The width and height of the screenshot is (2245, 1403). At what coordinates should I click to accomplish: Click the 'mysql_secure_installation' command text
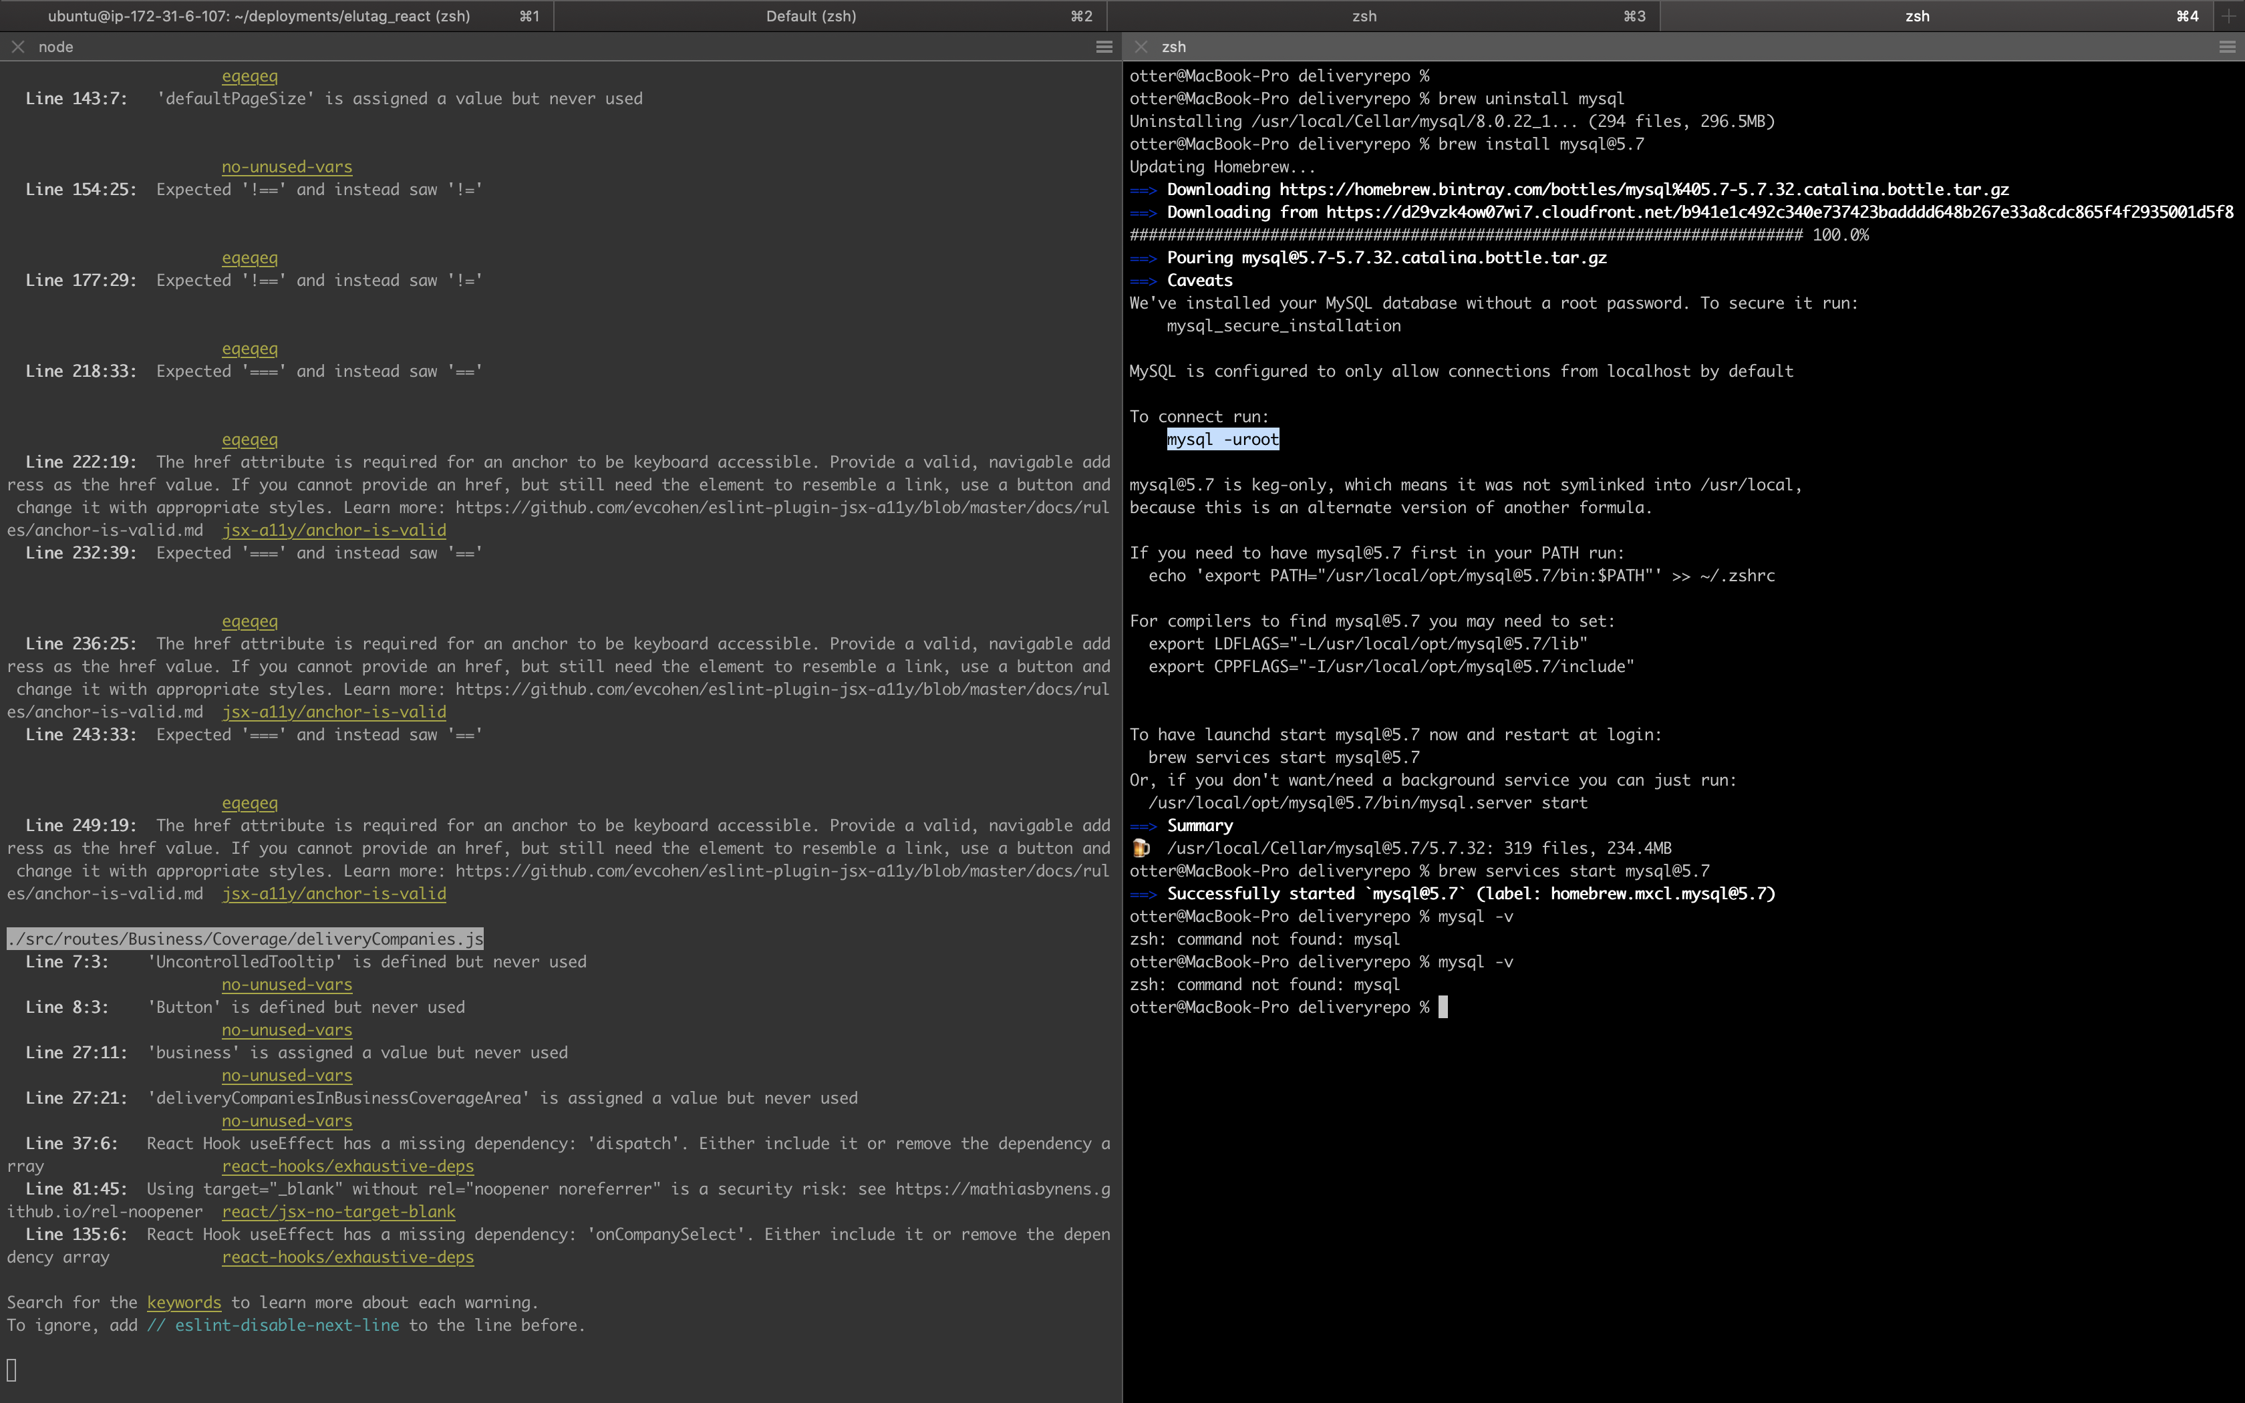pyautogui.click(x=1284, y=327)
